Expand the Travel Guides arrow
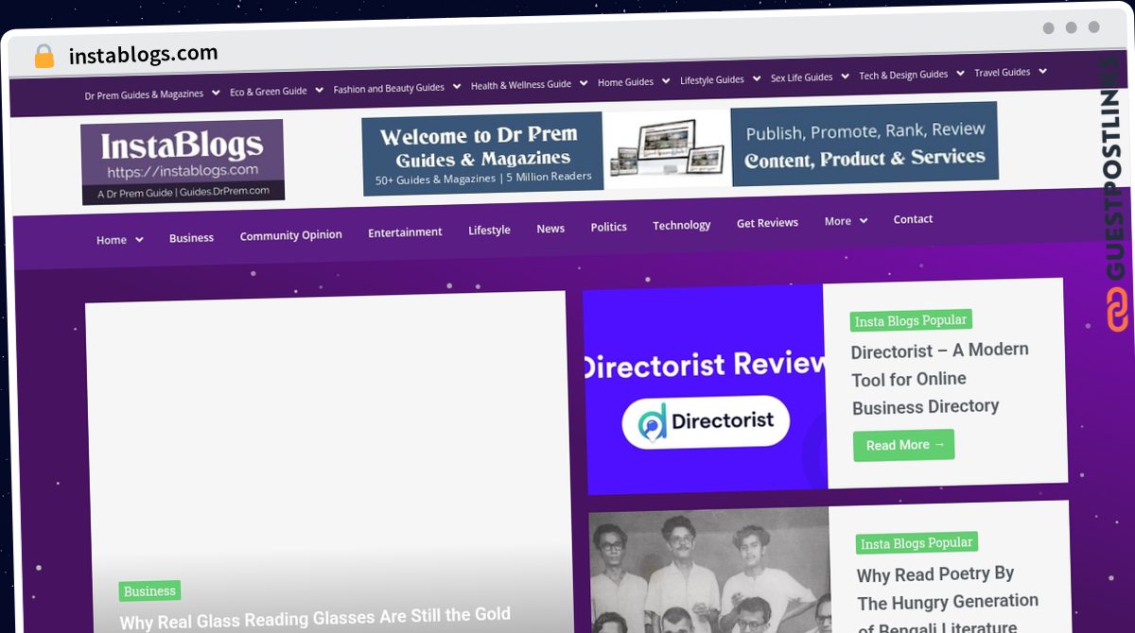The image size is (1135, 633). 1041,71
